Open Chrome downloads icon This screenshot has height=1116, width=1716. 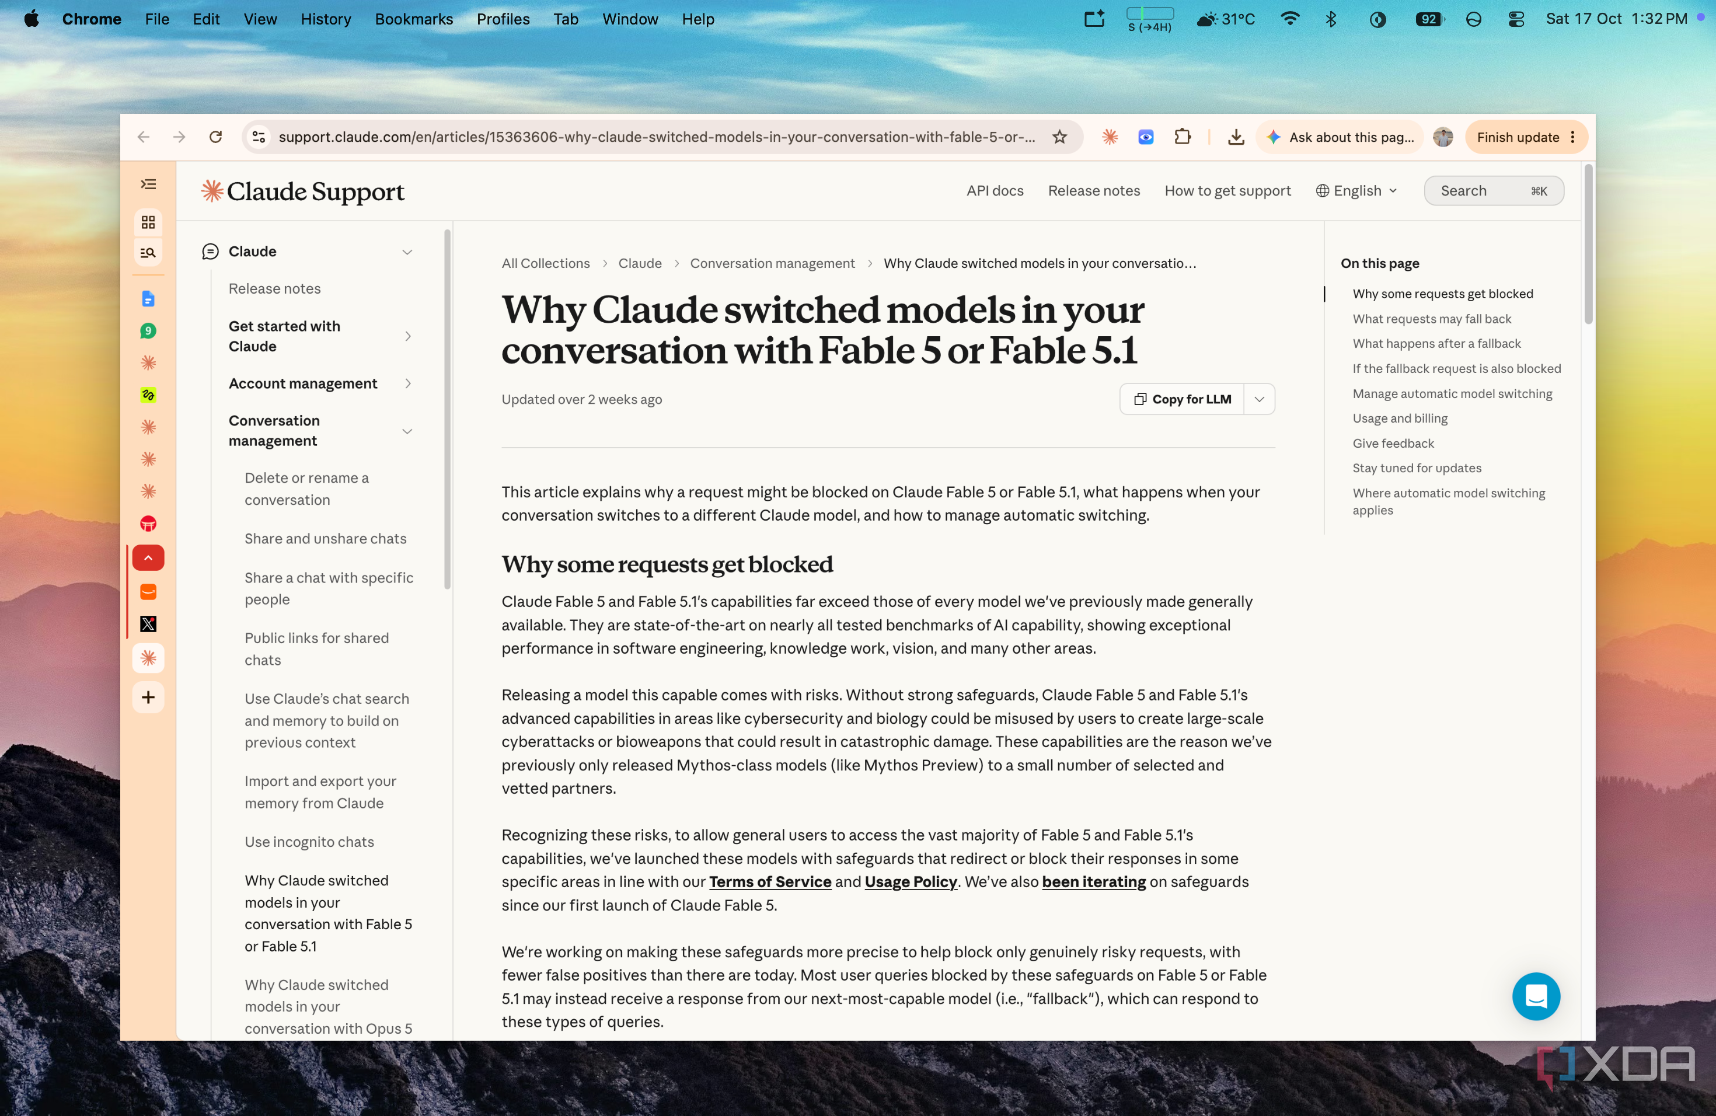[1236, 137]
